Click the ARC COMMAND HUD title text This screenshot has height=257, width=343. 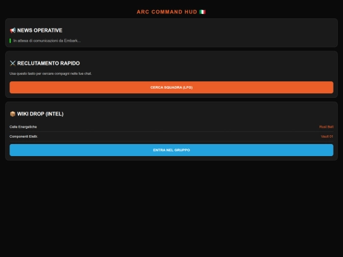click(167, 12)
